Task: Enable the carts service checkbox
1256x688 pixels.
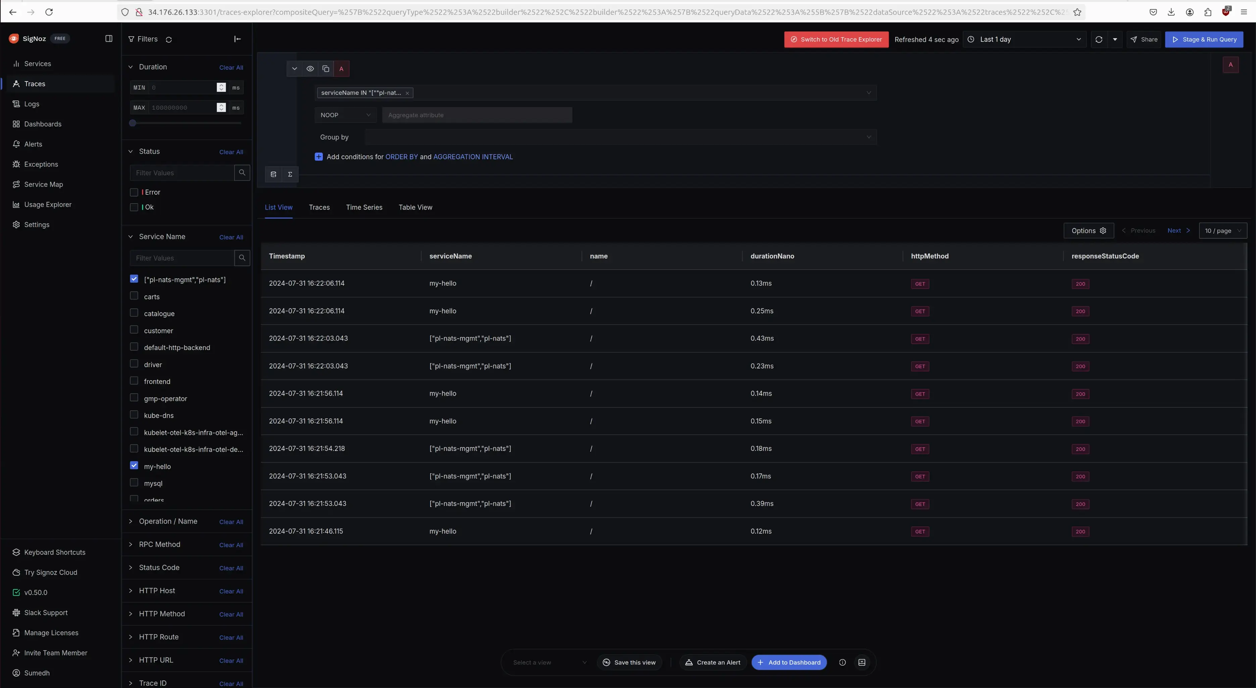Action: coord(134,296)
